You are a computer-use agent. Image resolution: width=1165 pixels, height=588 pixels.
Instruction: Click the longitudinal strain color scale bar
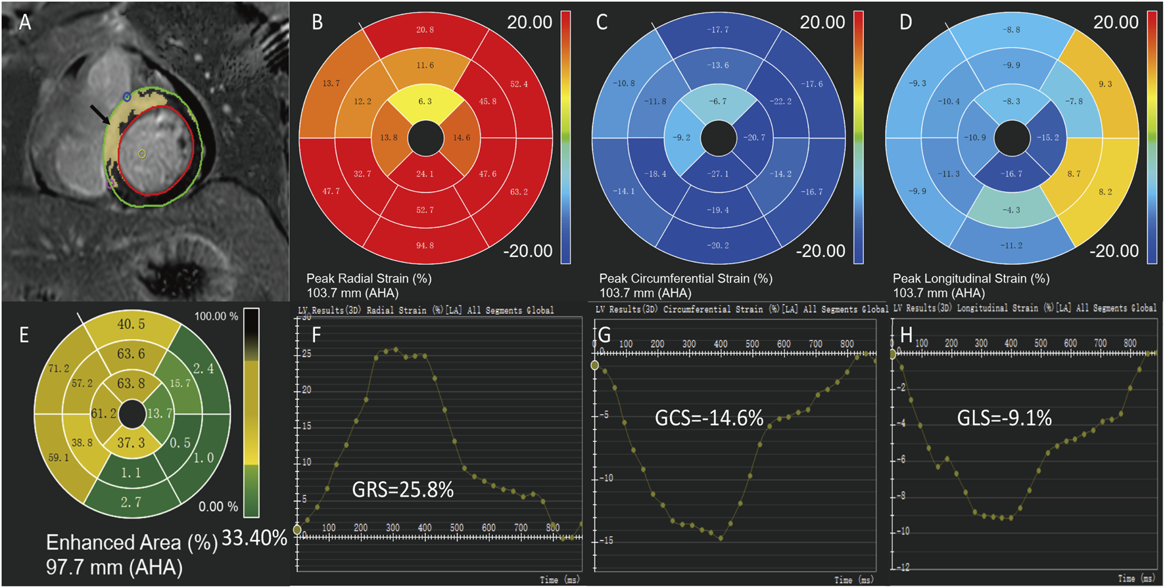[x=1152, y=137]
